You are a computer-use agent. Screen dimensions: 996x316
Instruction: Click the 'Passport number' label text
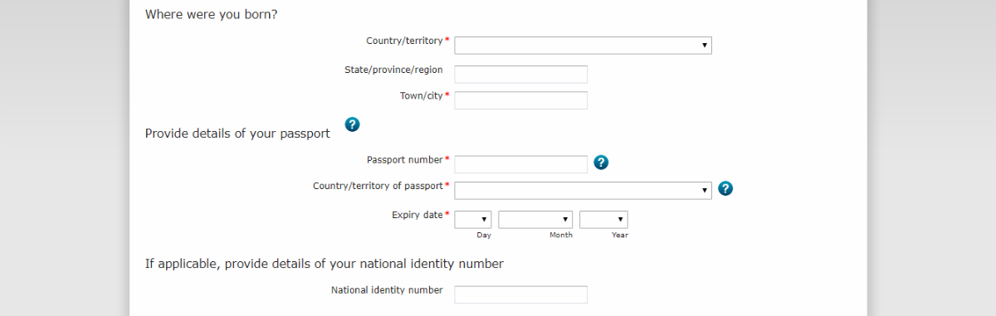click(405, 159)
